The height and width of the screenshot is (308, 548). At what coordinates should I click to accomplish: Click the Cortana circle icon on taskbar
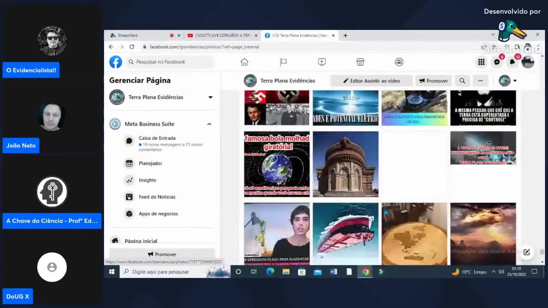click(x=238, y=272)
